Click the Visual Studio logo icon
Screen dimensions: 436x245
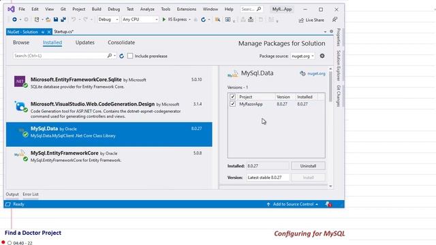click(11, 9)
